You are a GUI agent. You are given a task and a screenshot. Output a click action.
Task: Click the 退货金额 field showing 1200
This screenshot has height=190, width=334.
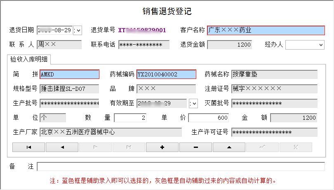pyautogui.click(x=230, y=45)
